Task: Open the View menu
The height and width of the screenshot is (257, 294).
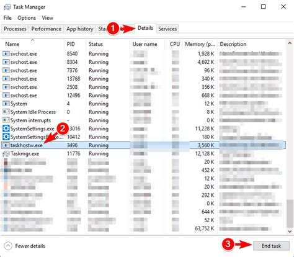Action: tap(47, 18)
